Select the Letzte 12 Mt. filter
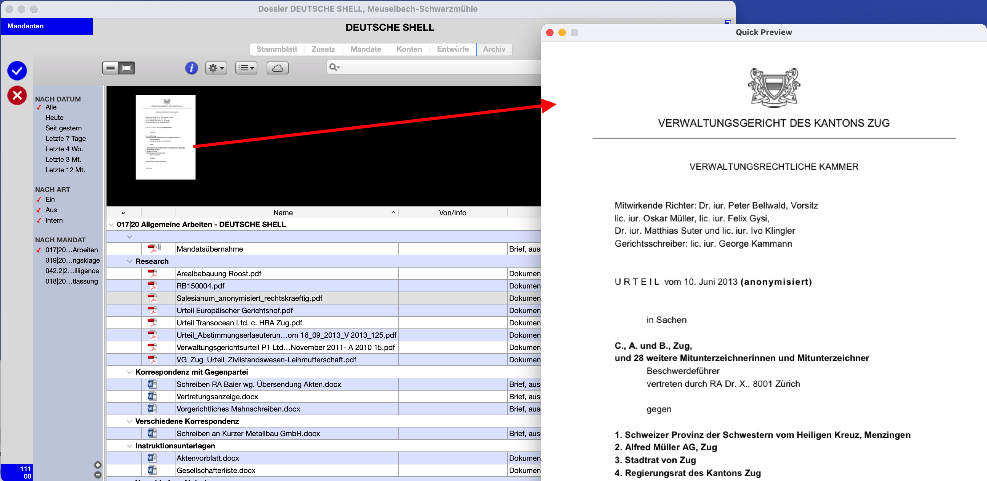Screen dimensions: 987x481 point(65,169)
